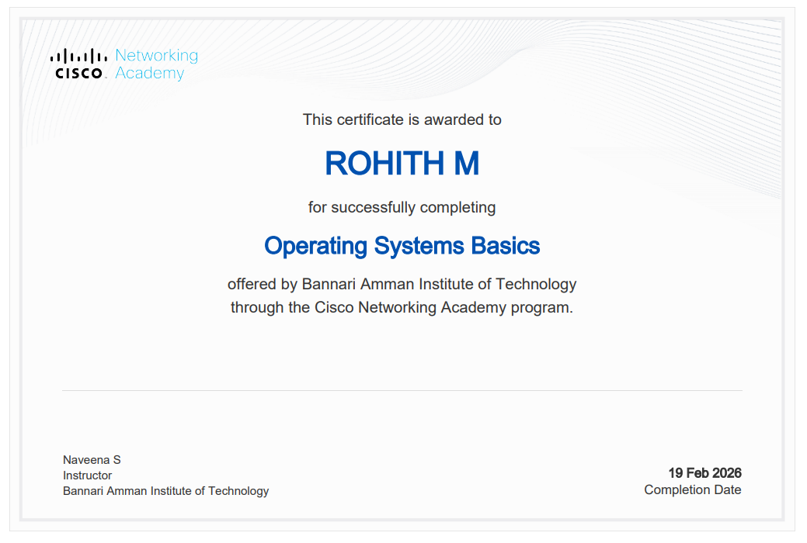Click the institute name under Naveena S
This screenshot has height=543, width=807.
165,491
